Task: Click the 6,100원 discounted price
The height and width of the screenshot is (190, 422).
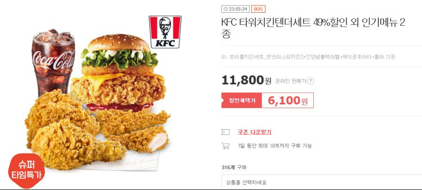Action: click(287, 101)
